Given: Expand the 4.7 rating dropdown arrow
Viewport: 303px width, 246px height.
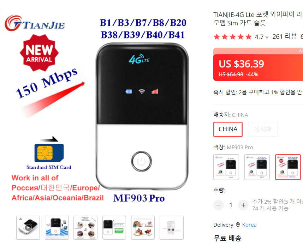Looking at the screenshot, I should pos(267,37).
